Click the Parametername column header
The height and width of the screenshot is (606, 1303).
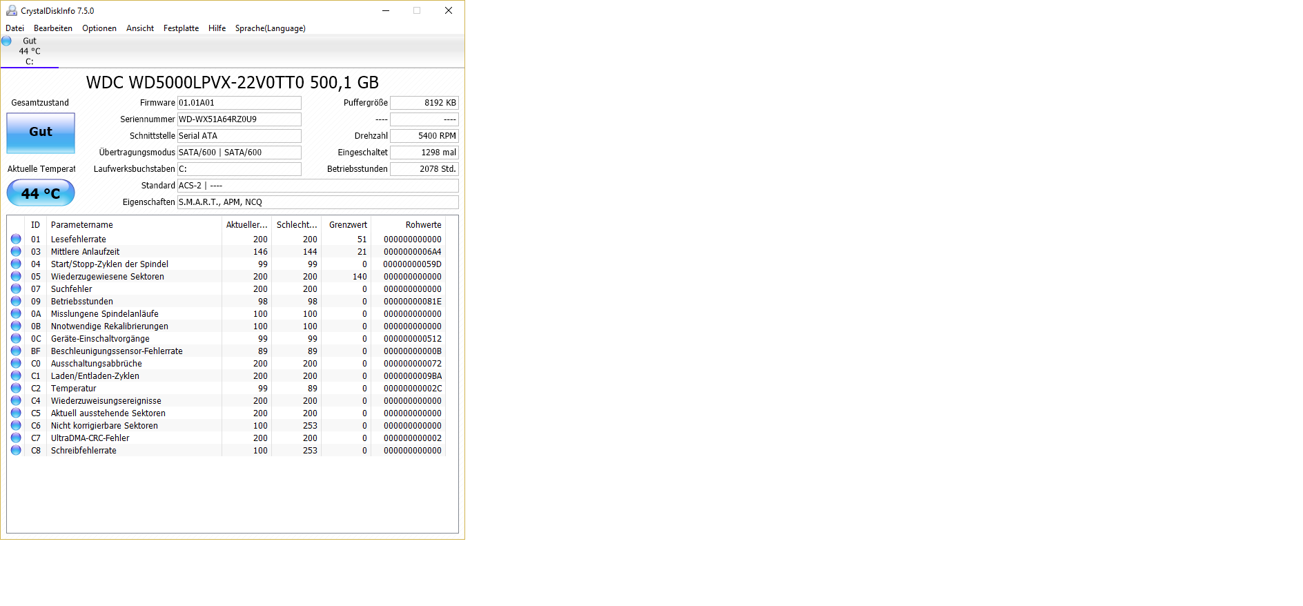134,225
